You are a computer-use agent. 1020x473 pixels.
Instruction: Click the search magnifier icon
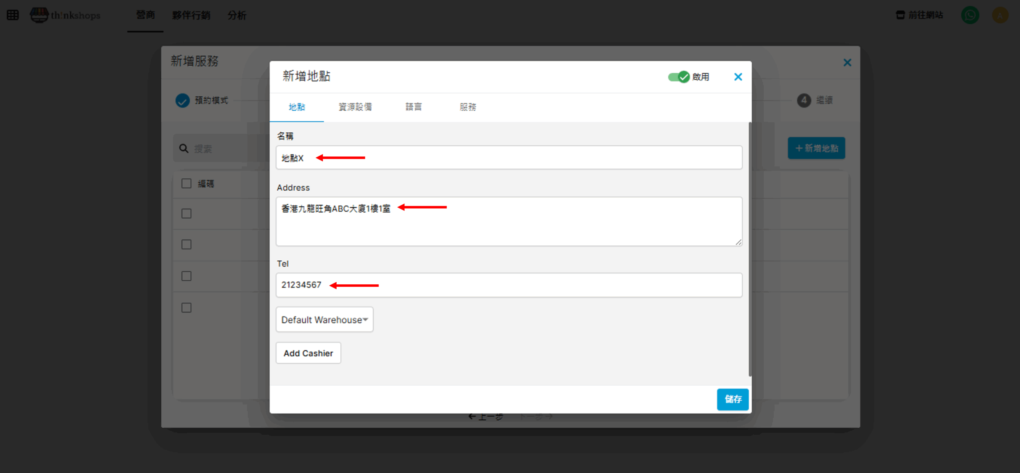click(184, 149)
